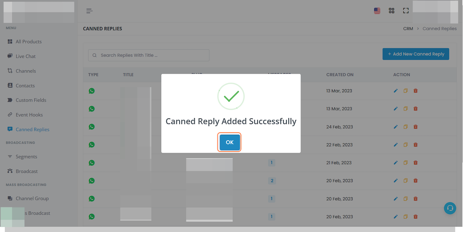463x232 pixels.
Task: Toggle fullscreen mode icon
Action: tap(406, 11)
